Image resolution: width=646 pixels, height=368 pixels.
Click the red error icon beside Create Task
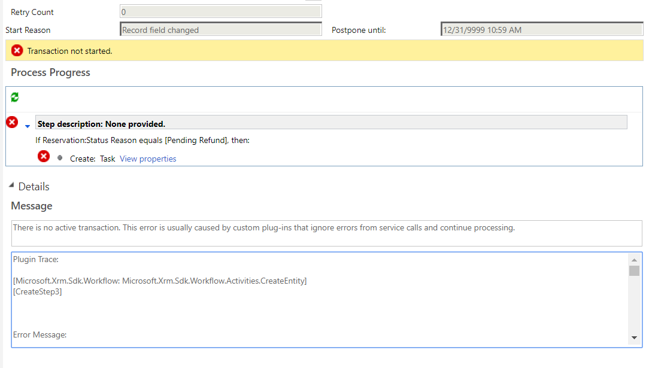coord(44,157)
